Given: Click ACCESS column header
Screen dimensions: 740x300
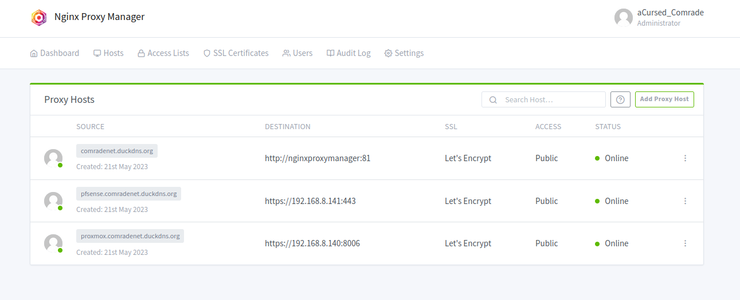Looking at the screenshot, I should click(x=549, y=127).
